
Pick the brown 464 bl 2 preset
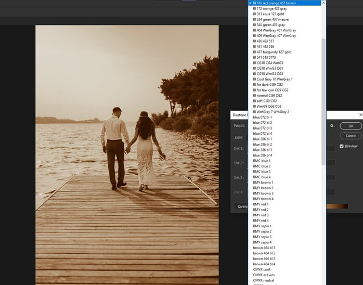[264, 253]
